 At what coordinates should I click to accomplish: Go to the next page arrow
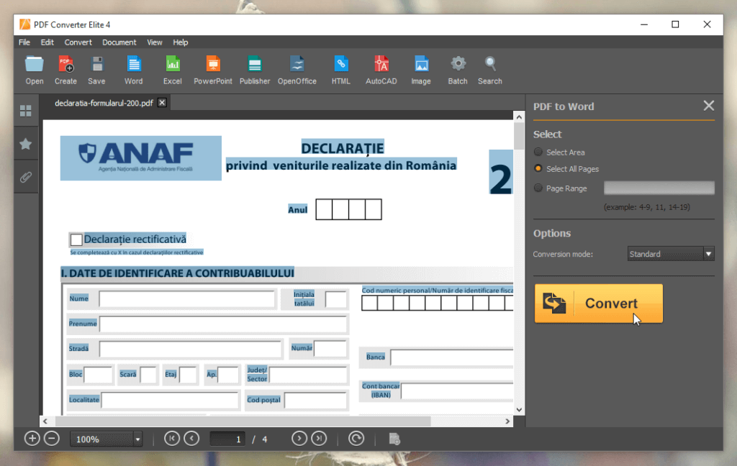[299, 439]
